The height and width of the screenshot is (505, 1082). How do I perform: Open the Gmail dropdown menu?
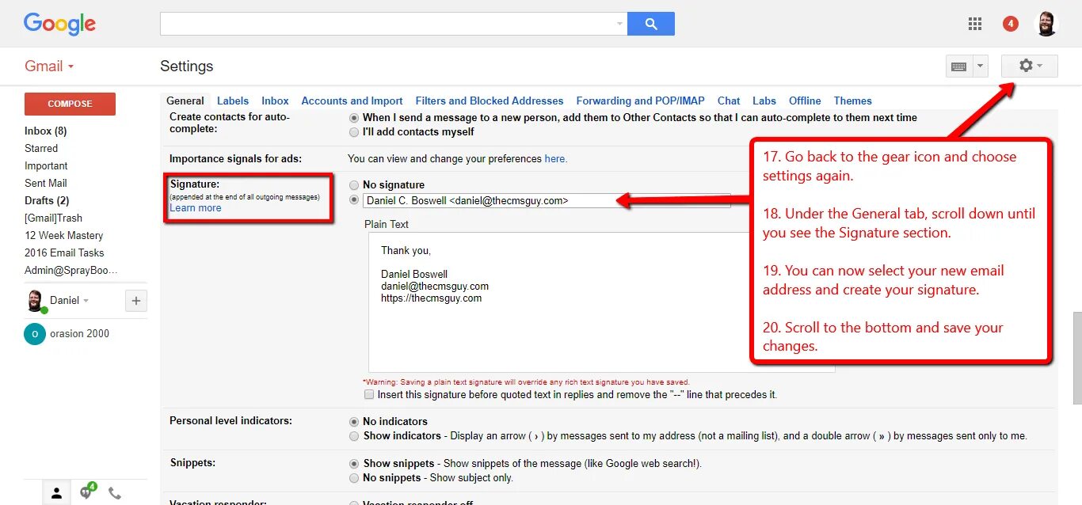[x=49, y=66]
